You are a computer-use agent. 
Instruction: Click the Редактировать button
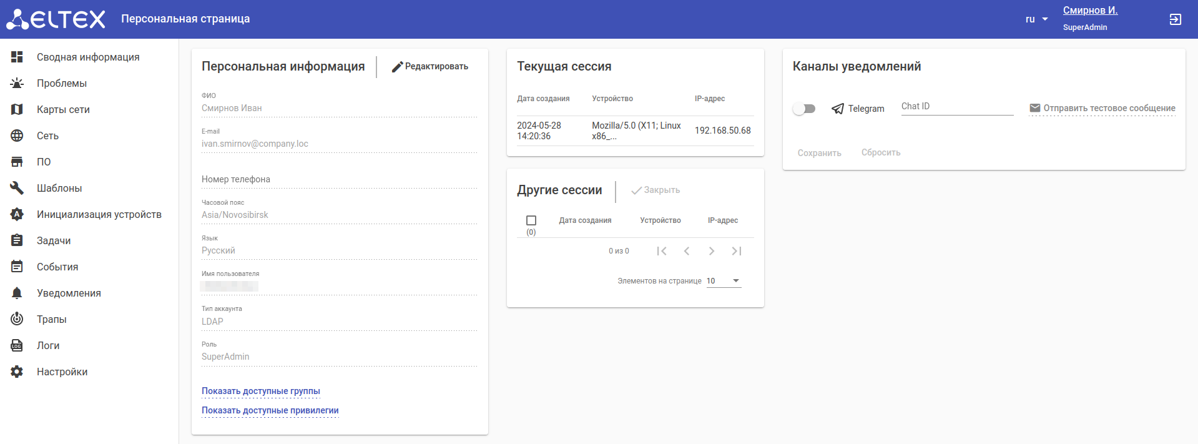point(430,66)
